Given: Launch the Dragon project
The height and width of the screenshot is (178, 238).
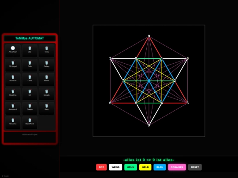Looking at the screenshot, I should (x=30, y=108).
